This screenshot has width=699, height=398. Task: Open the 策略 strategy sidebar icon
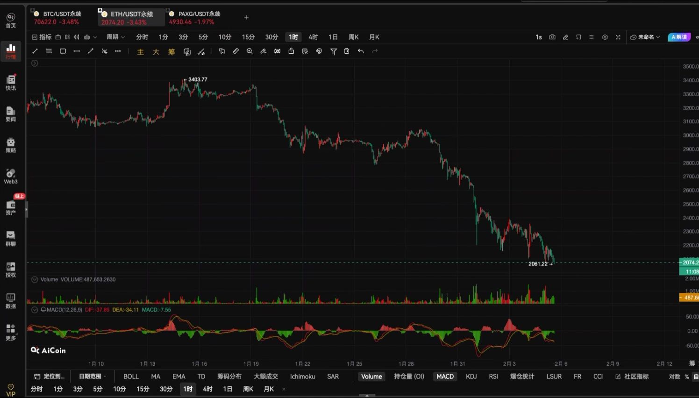pyautogui.click(x=11, y=145)
